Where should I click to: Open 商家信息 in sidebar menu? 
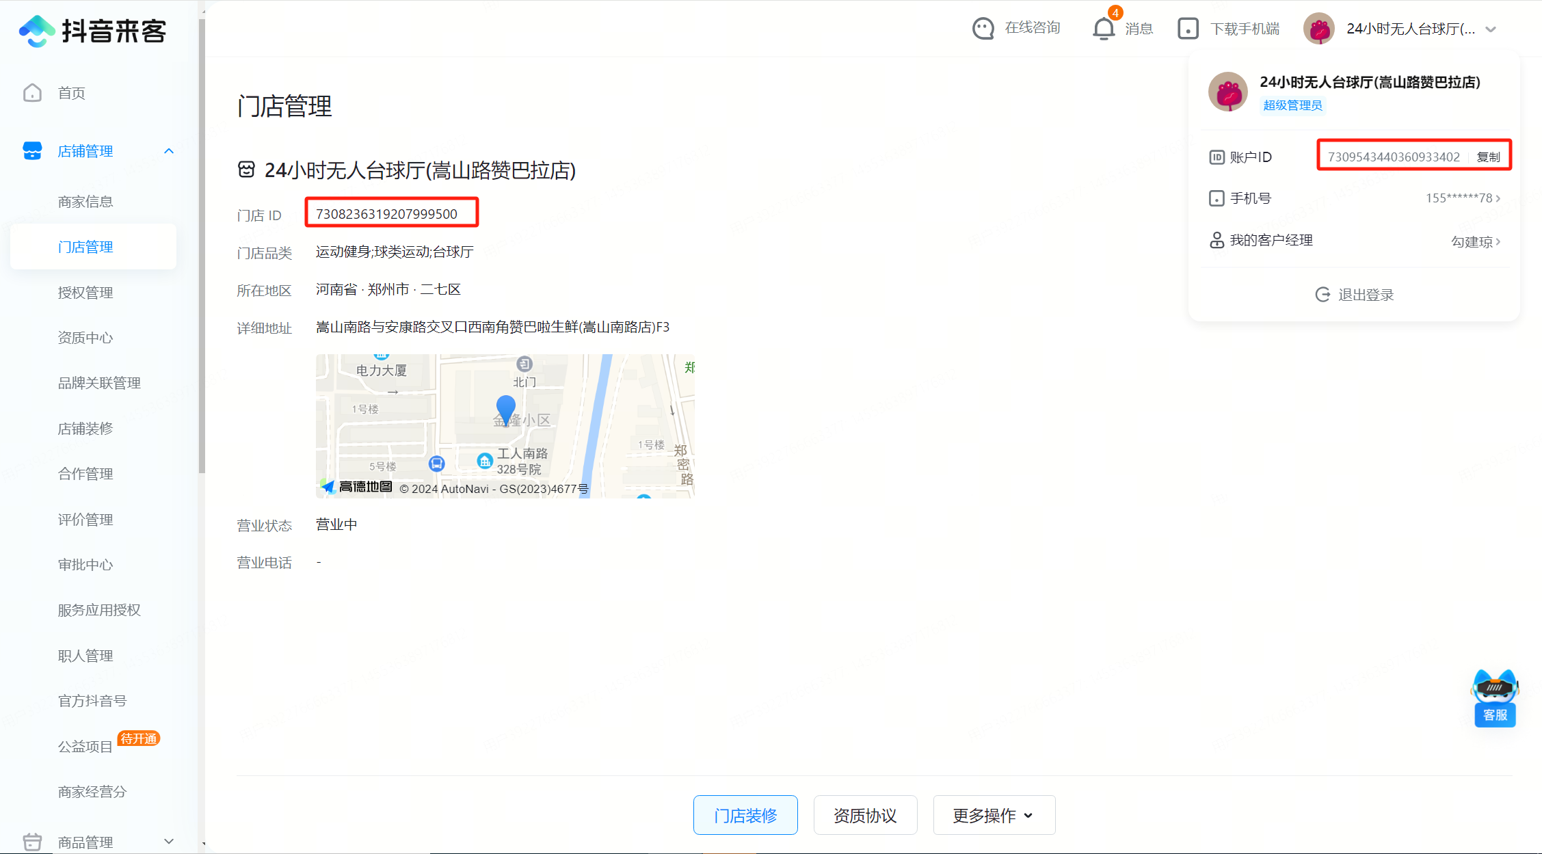tap(85, 202)
